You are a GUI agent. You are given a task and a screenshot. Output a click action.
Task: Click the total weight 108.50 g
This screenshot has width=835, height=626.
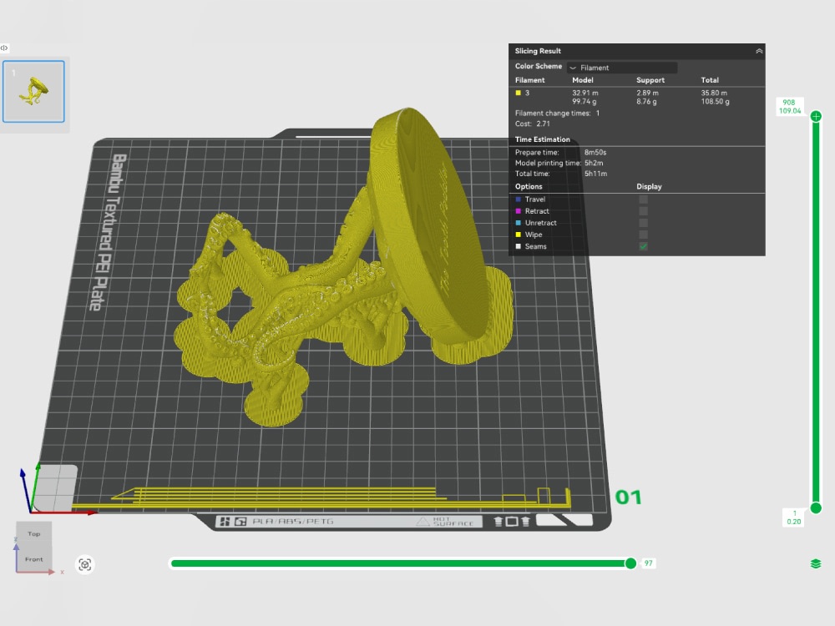(x=716, y=101)
